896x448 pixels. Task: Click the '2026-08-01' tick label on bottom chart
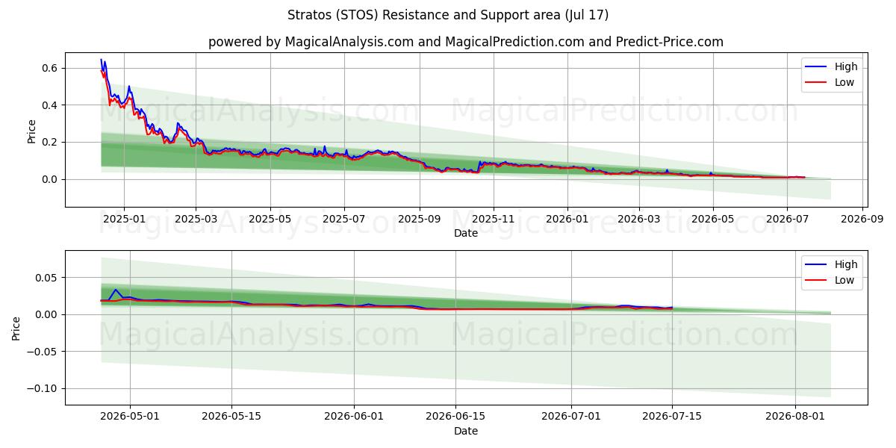click(796, 418)
